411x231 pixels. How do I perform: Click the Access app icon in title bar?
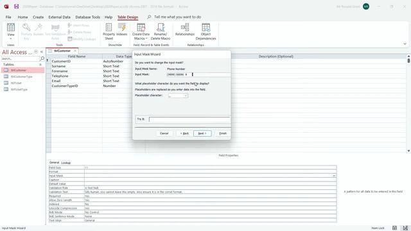6,6
